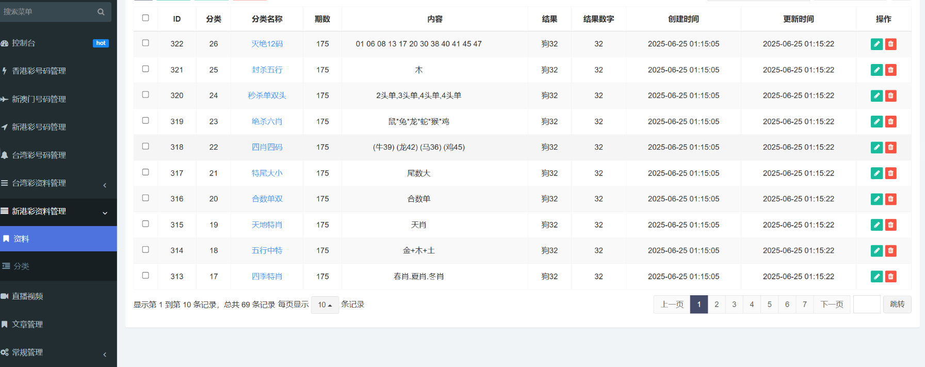
Task: Check the checkbox for row ID 316
Action: [x=145, y=198]
